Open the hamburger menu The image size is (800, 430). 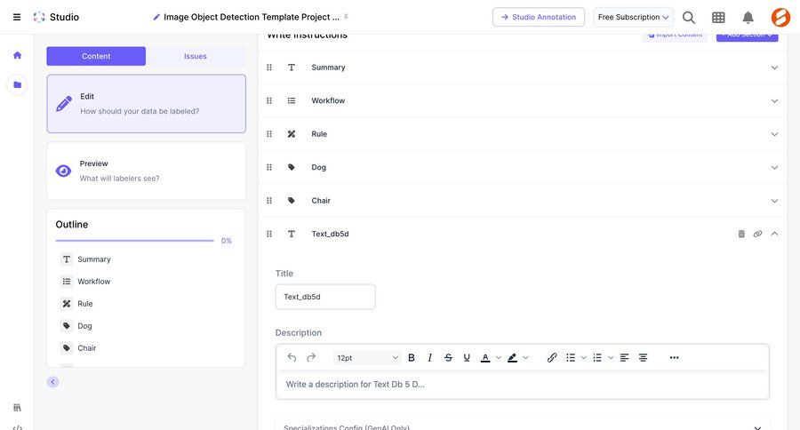pyautogui.click(x=17, y=17)
